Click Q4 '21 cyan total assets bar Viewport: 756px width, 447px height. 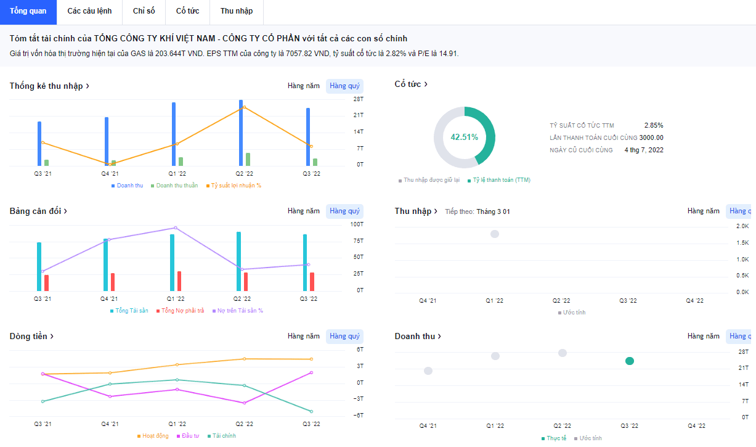pyautogui.click(x=106, y=265)
